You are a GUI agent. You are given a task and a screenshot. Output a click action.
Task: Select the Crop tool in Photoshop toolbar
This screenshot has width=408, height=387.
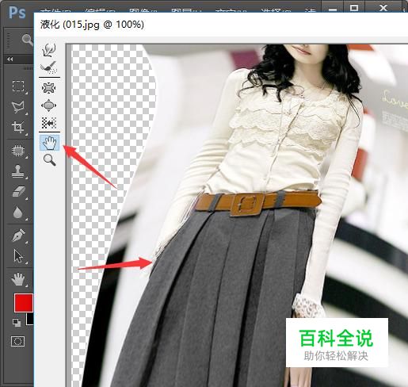click(x=18, y=127)
